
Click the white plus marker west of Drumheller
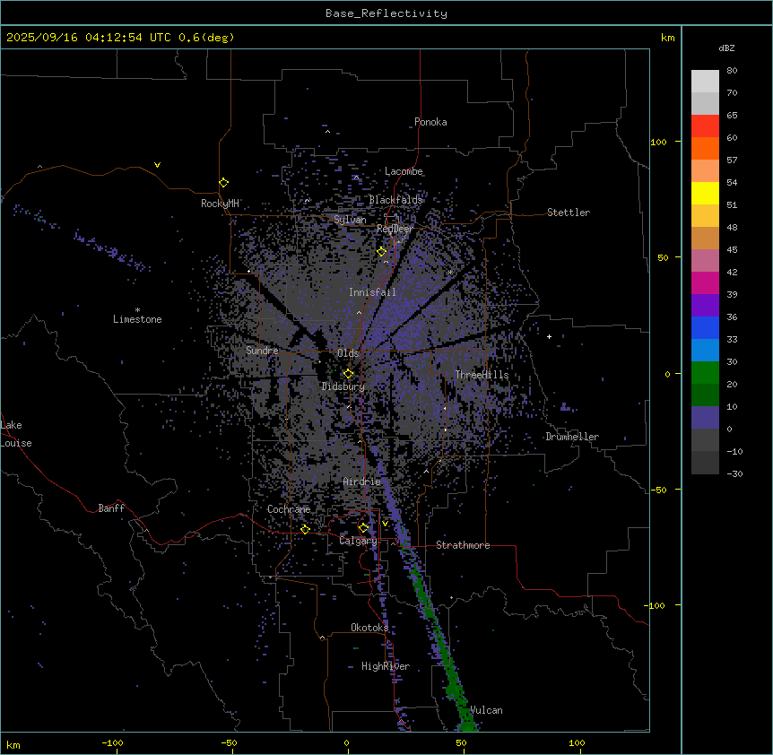click(x=549, y=336)
